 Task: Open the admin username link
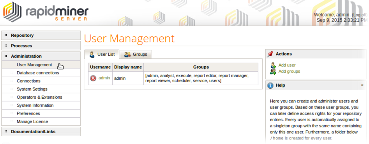[104, 78]
